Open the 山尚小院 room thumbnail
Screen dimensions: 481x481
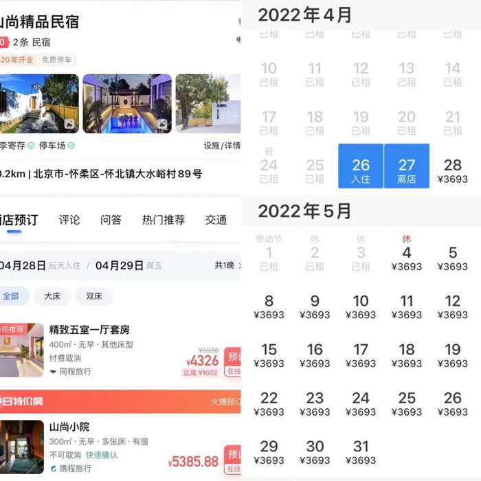coord(22,447)
